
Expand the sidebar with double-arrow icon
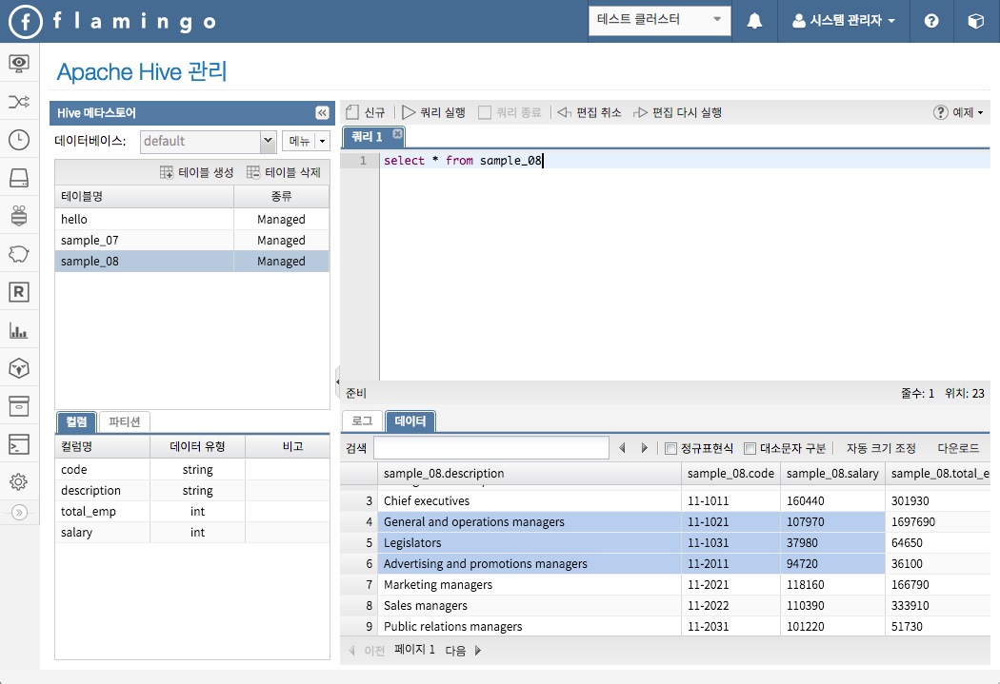coord(19,512)
